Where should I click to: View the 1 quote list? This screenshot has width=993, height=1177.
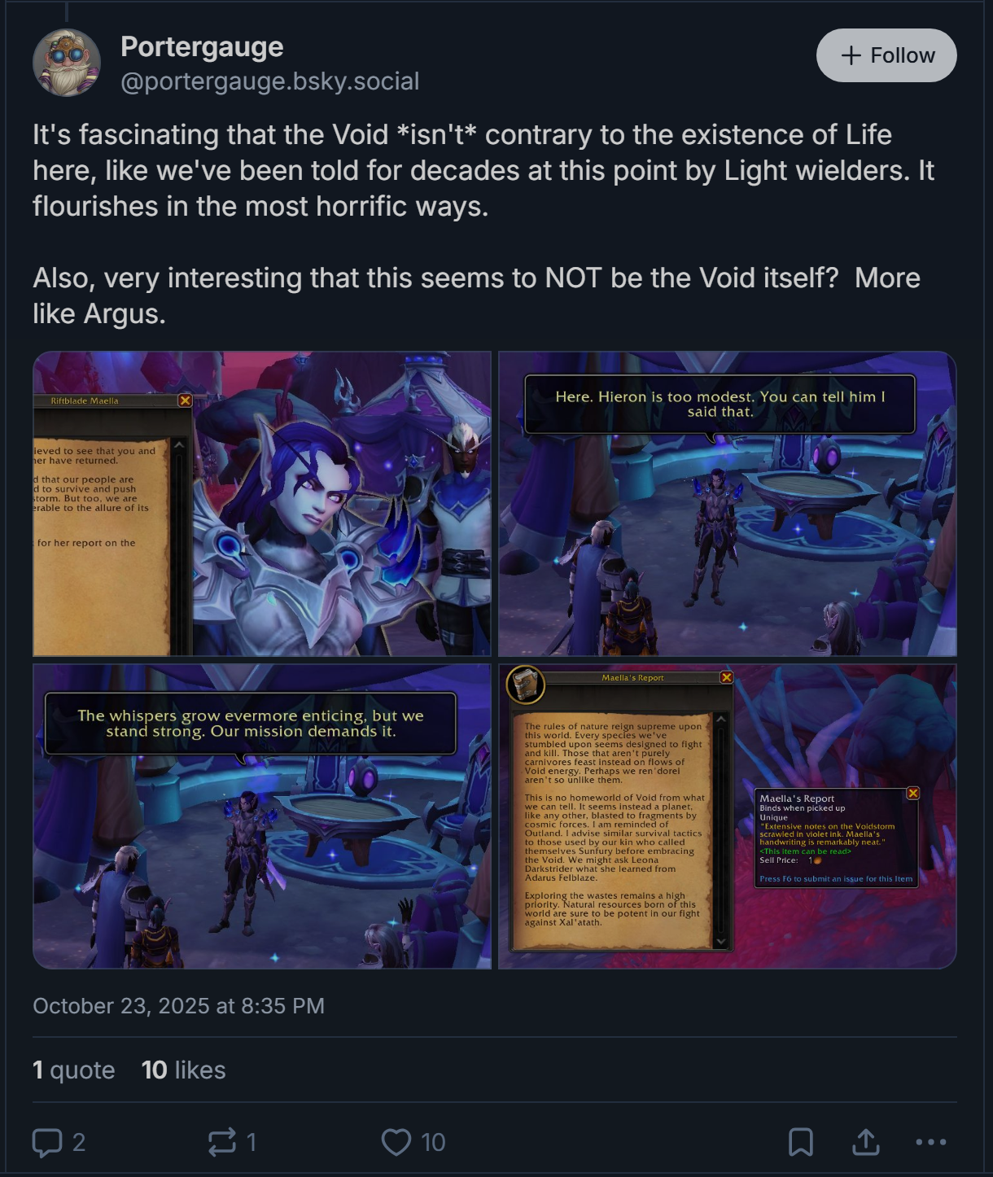73,1070
